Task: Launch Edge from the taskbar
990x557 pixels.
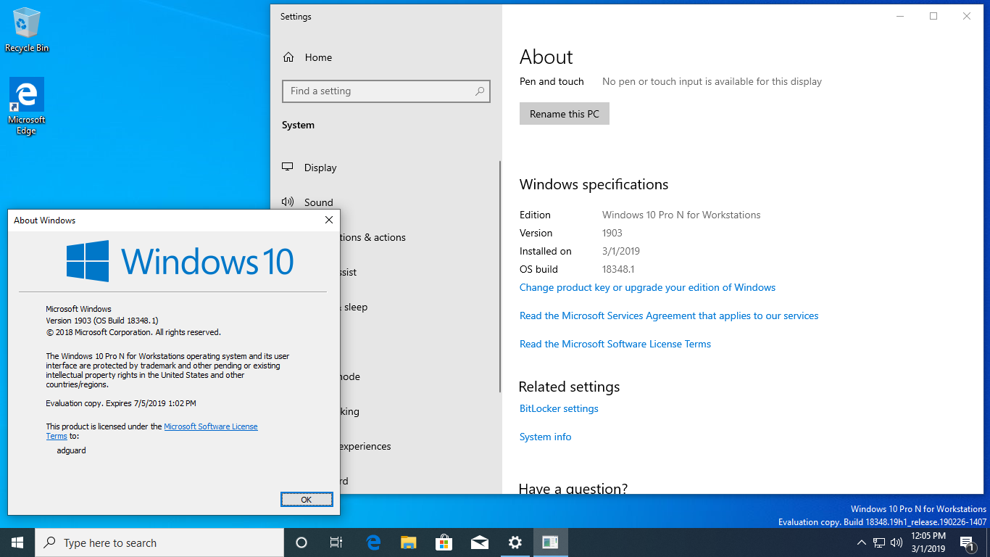Action: [373, 542]
